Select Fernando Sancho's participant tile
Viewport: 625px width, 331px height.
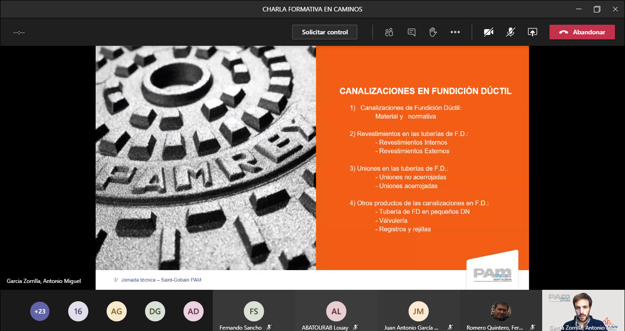pyautogui.click(x=254, y=310)
